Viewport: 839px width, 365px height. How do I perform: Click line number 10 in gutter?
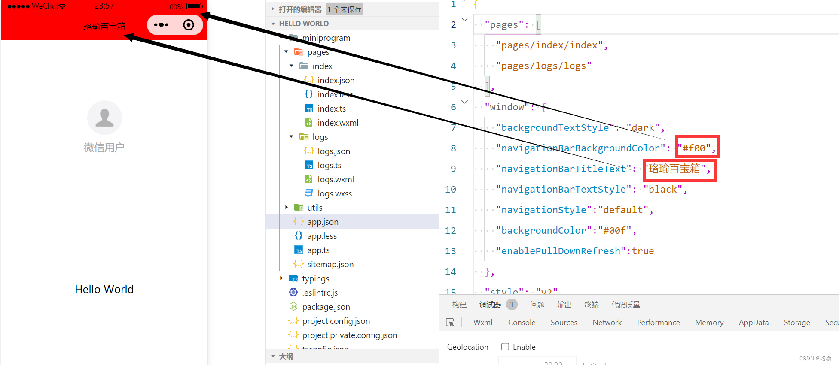tap(451, 189)
